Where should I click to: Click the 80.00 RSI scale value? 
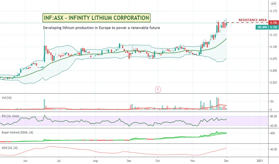click(x=274, y=116)
